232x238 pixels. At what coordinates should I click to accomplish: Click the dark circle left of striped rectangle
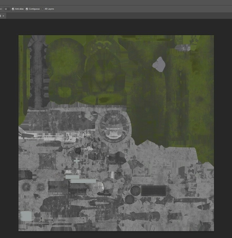[135, 191]
